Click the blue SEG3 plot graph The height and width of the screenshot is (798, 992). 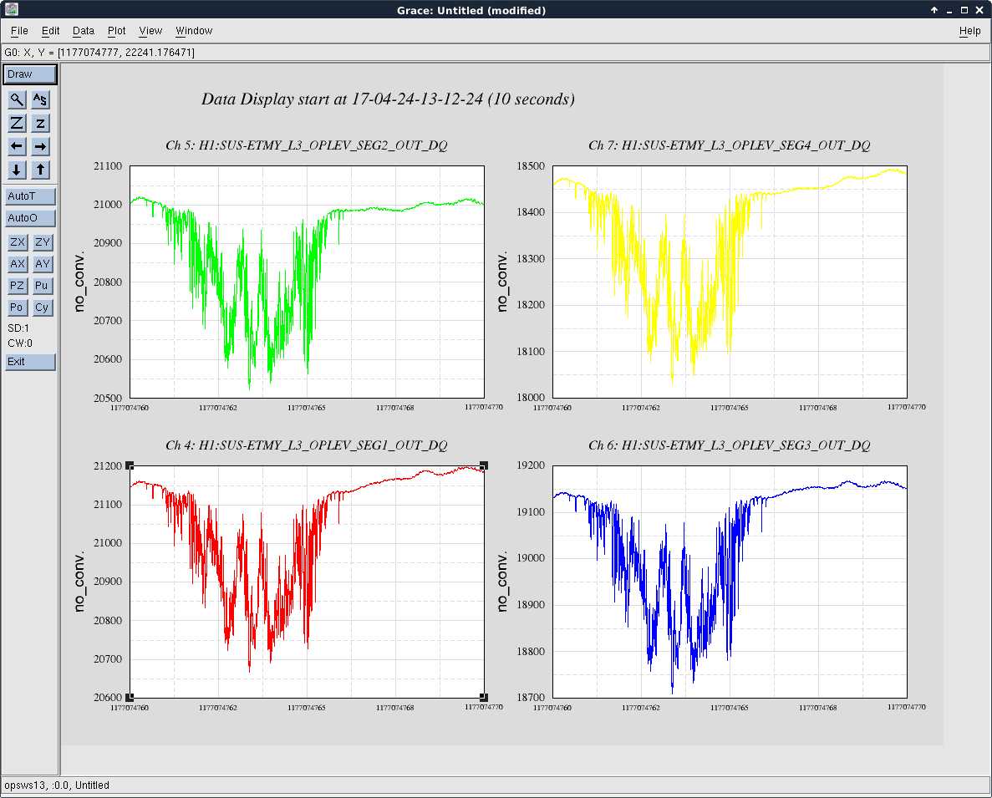pyautogui.click(x=730, y=582)
